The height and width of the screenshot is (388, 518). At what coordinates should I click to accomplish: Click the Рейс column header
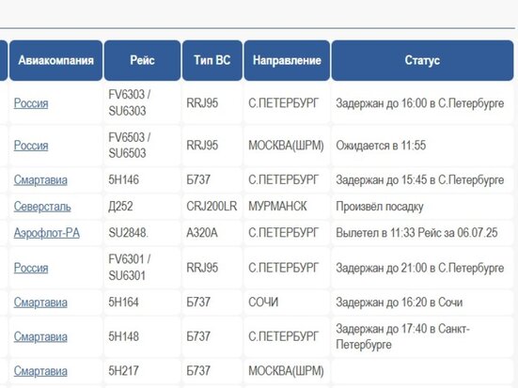click(x=142, y=60)
